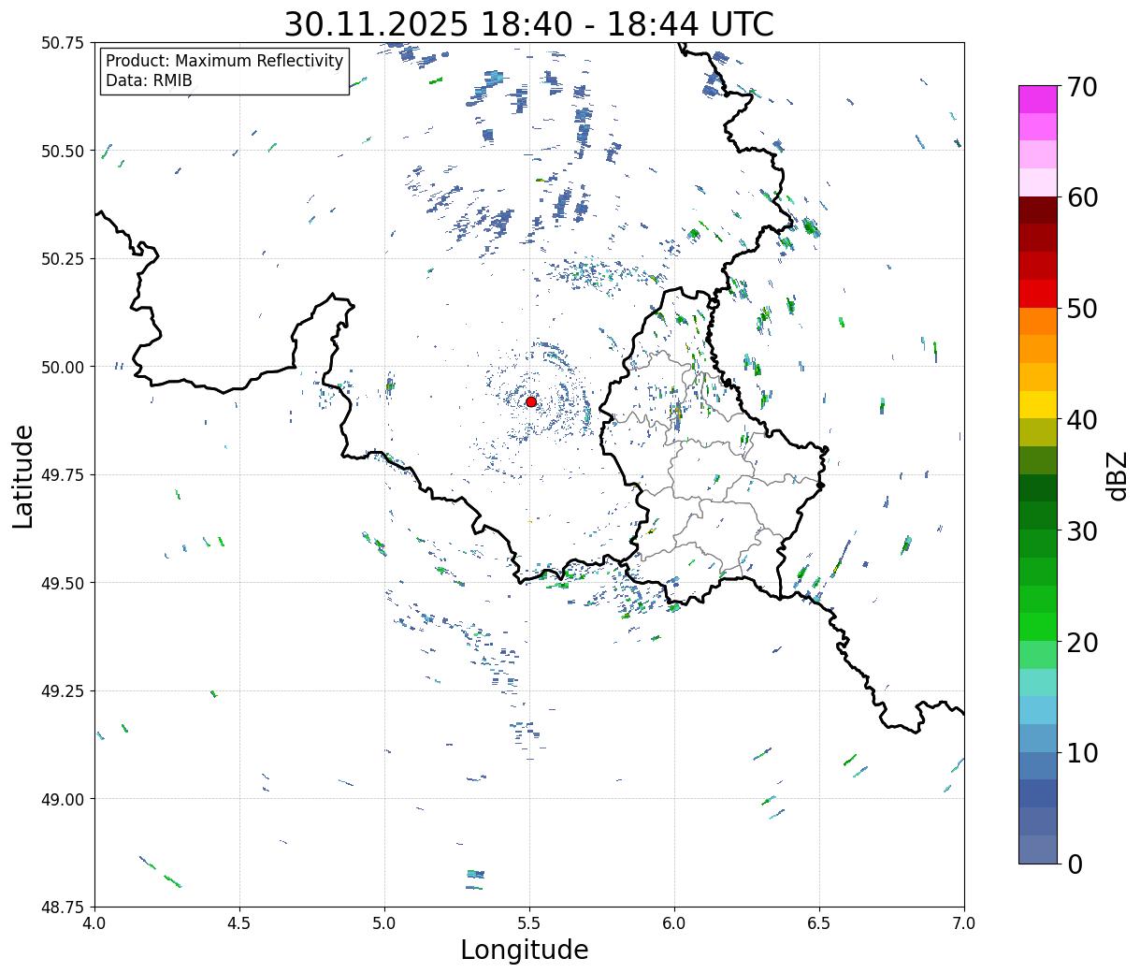Click the 6.5 longitude tick label
Screen dimensions: 1140x973
[819, 923]
